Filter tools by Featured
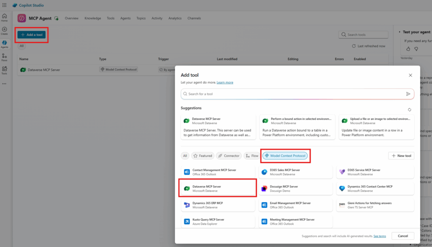 click(203, 156)
